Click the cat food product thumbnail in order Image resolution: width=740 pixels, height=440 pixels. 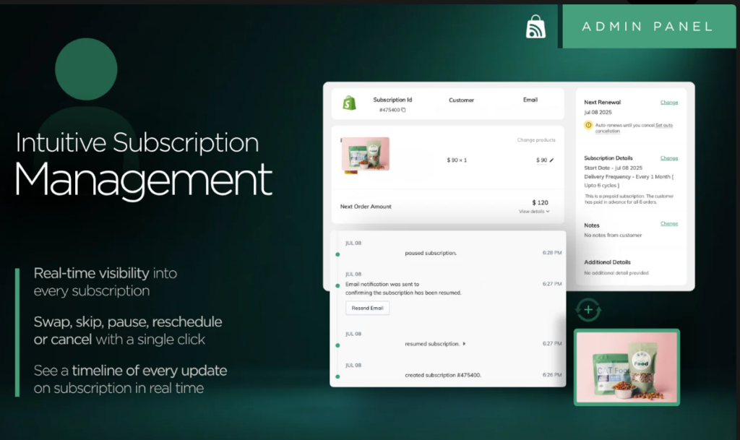366,154
